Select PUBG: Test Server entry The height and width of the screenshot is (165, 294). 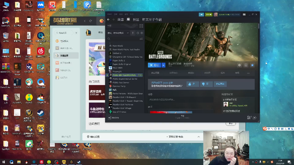click(x=121, y=82)
